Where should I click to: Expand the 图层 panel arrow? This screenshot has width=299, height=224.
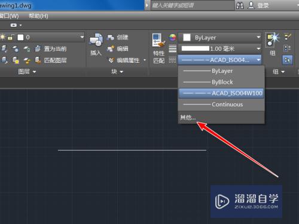tap(34, 72)
